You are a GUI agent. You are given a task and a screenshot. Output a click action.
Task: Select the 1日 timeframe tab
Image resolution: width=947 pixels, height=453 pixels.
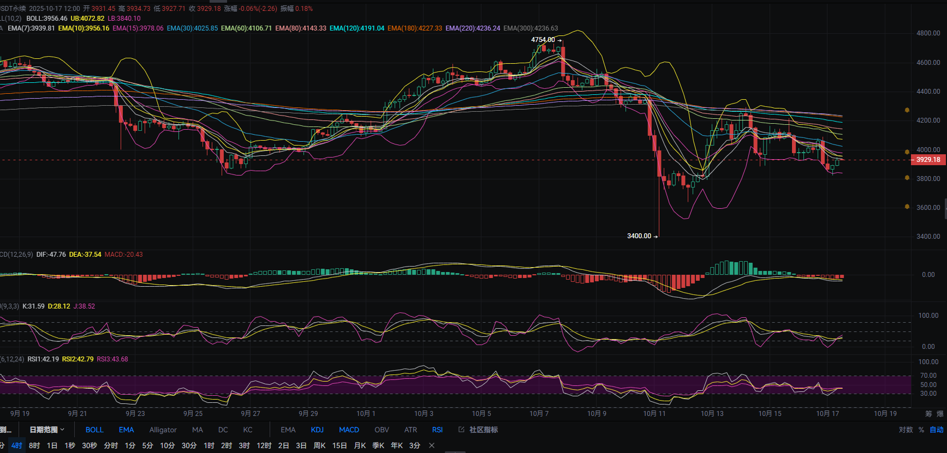point(52,445)
